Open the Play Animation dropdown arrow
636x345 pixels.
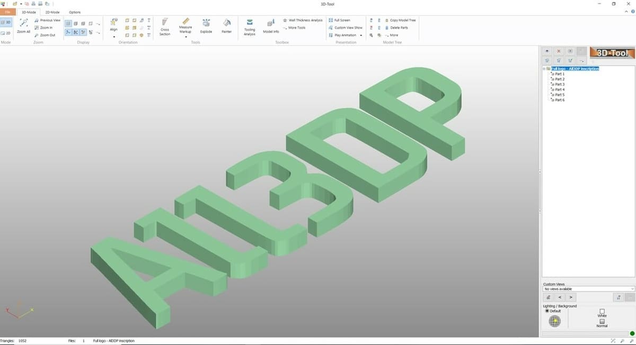click(361, 35)
